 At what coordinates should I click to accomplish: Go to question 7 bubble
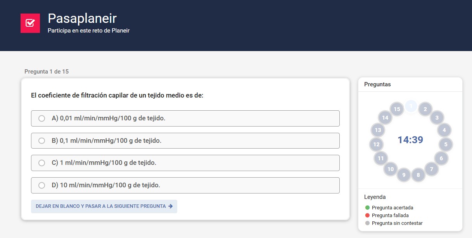pyautogui.click(x=431, y=169)
